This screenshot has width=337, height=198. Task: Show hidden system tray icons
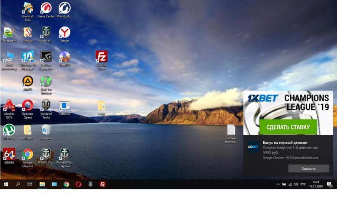(278, 184)
